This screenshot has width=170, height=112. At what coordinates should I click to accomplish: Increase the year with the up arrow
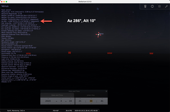tap(48, 99)
